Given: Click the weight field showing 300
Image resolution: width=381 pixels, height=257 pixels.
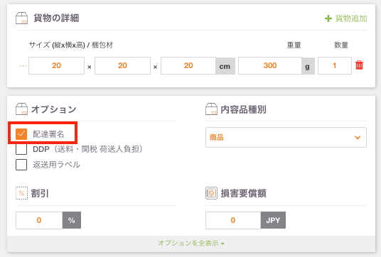Looking at the screenshot, I should coord(270,65).
